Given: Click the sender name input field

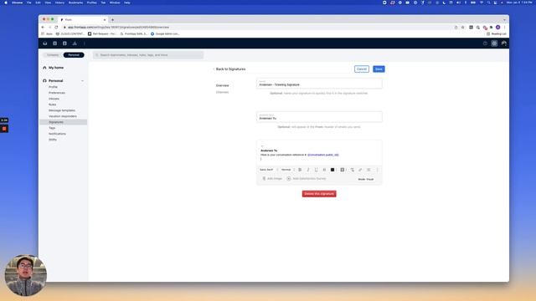Looking at the screenshot, I should [319, 117].
